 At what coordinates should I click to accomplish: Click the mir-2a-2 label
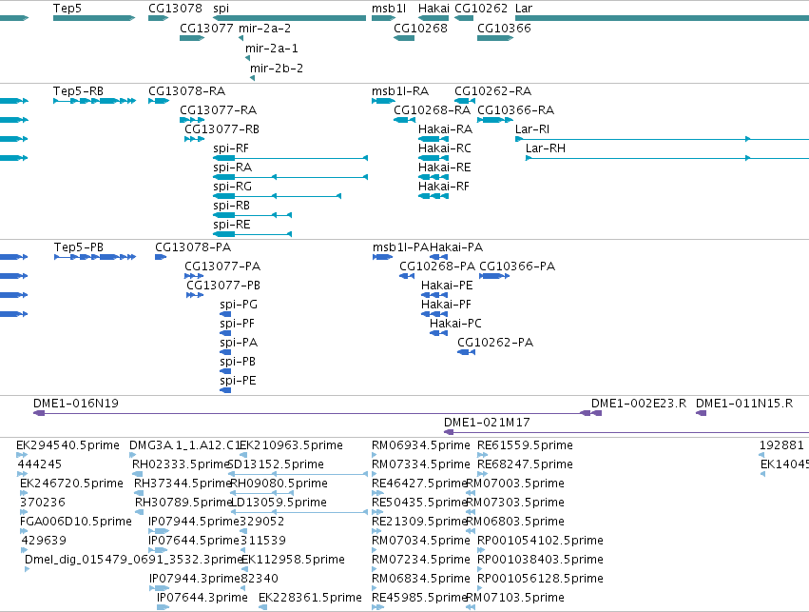264,28
